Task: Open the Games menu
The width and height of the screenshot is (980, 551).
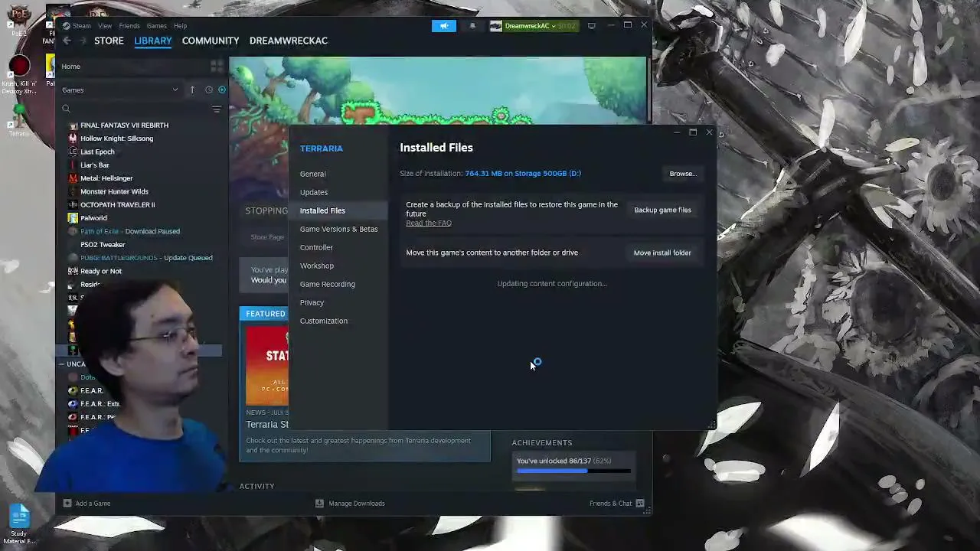Action: (156, 26)
